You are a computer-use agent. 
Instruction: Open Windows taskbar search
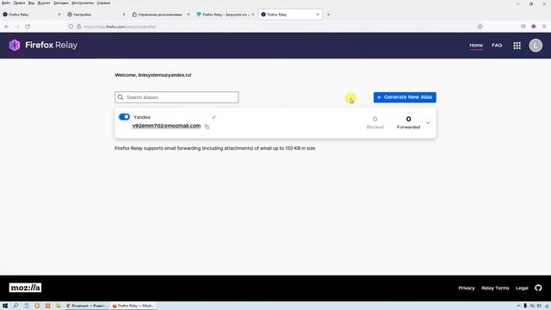15,306
